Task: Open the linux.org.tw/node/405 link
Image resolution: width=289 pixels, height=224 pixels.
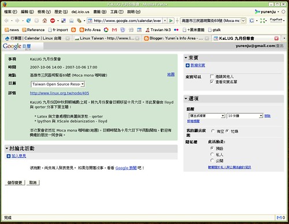Action: coord(60,93)
